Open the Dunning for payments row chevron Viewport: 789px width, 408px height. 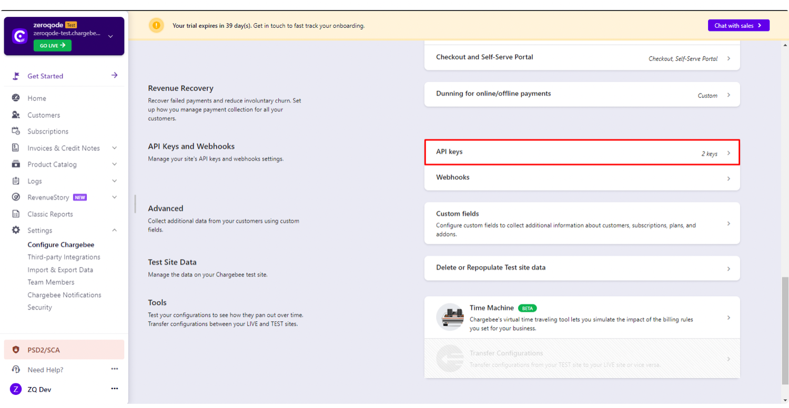(x=729, y=95)
